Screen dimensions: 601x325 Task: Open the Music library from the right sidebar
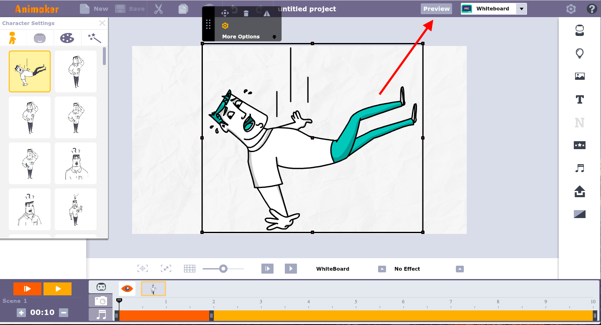[579, 168]
